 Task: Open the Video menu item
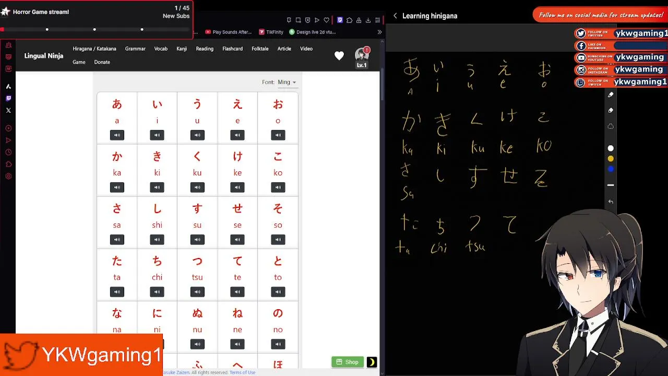click(x=306, y=49)
